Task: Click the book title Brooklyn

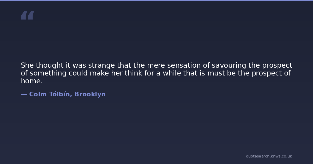Action: click(90, 94)
